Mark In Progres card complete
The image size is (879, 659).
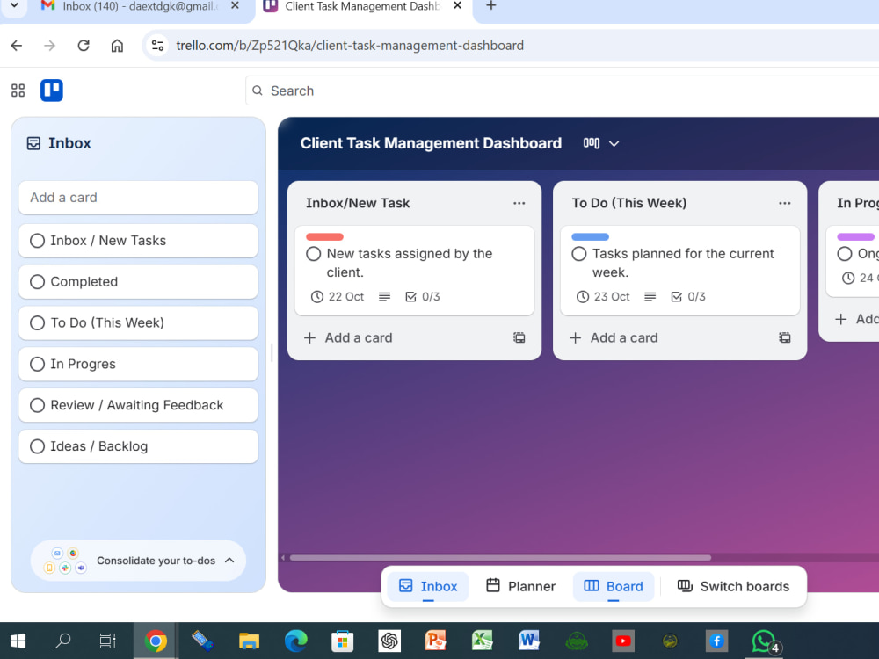(38, 365)
